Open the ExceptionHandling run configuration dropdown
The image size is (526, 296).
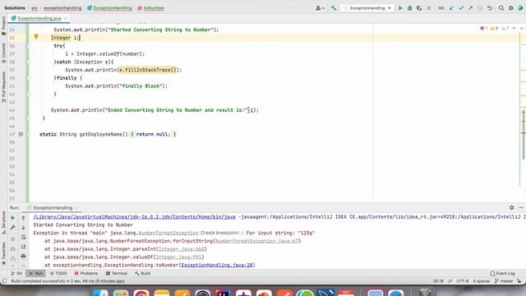[x=368, y=8]
